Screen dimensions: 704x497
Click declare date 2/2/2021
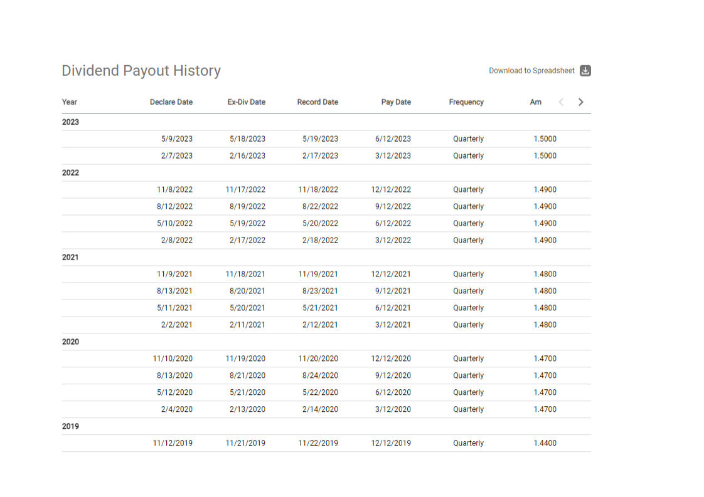177,325
